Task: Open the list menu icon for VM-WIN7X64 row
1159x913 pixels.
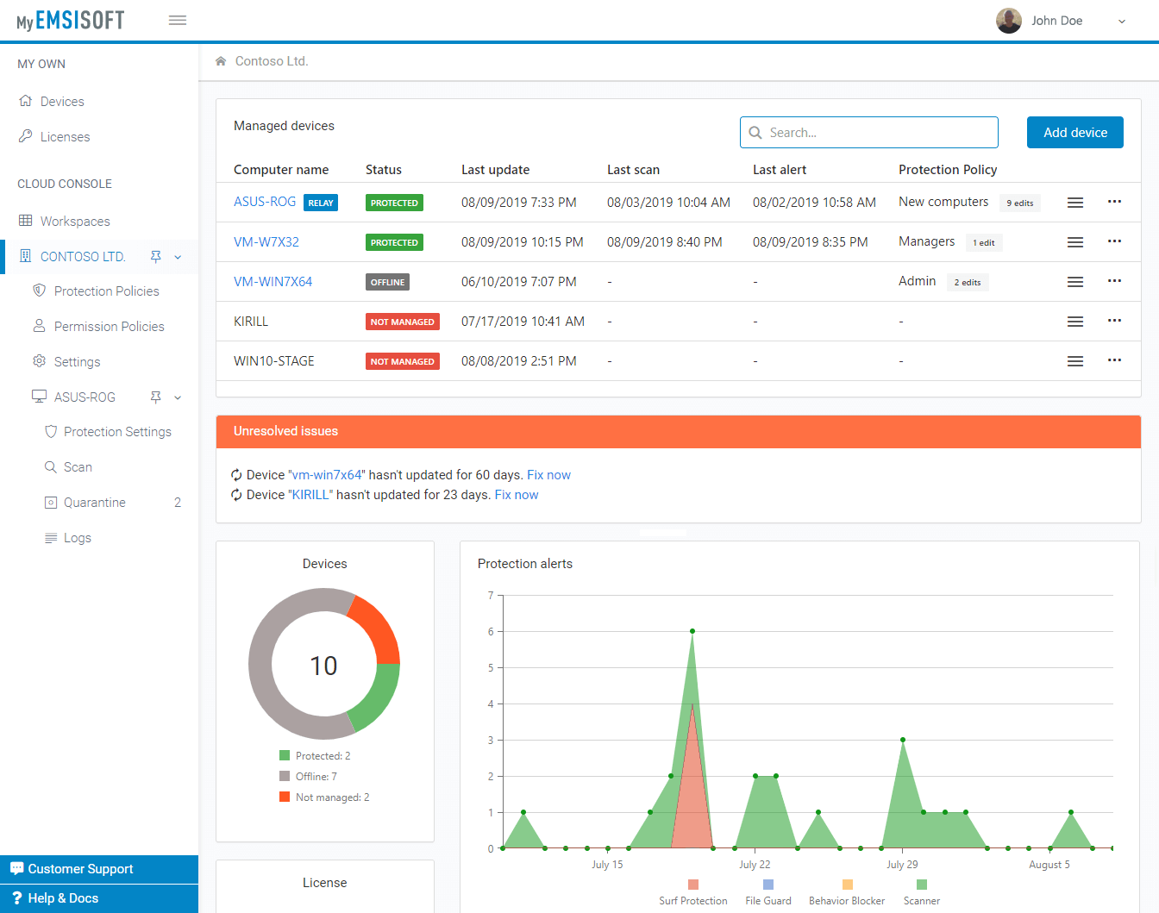Action: pyautogui.click(x=1075, y=282)
